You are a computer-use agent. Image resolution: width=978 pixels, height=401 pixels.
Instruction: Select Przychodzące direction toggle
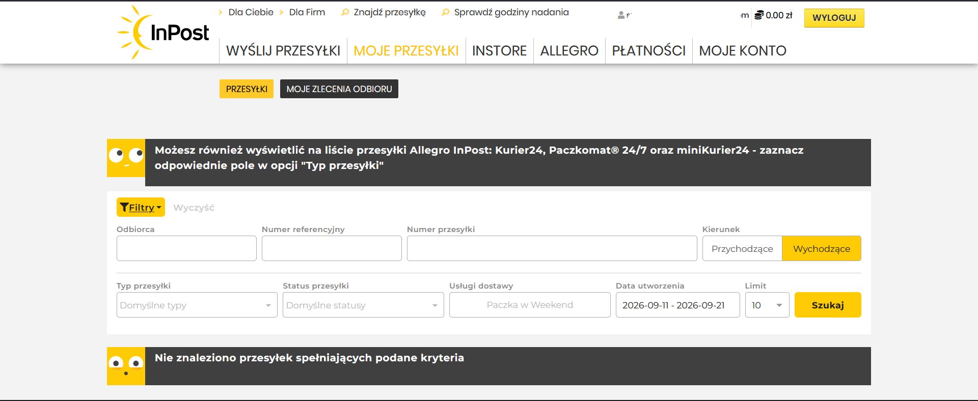click(742, 248)
